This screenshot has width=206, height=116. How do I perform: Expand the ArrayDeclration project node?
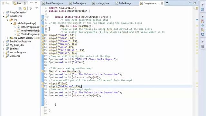(4, 13)
